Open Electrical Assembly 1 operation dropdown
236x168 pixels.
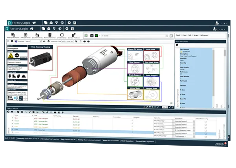pos(173,136)
